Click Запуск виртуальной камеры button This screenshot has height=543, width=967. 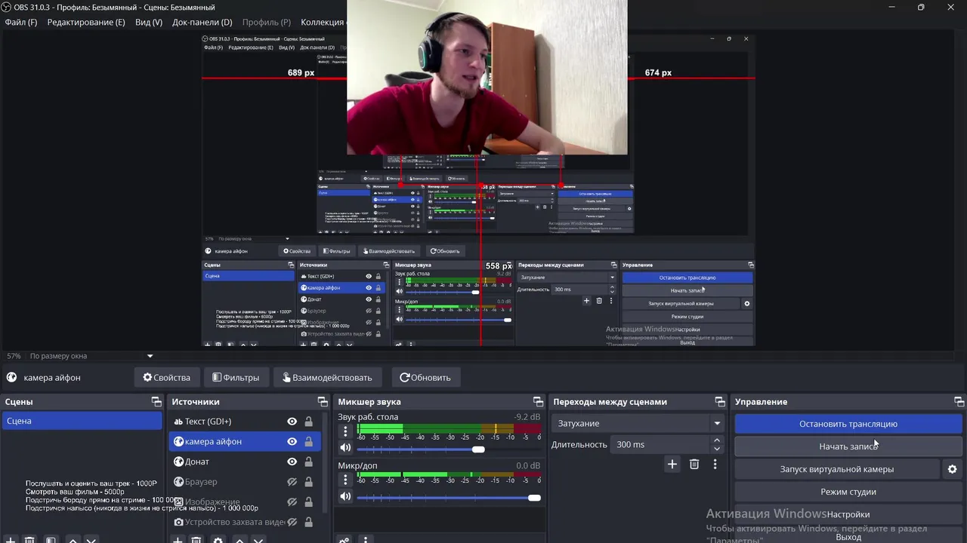point(837,469)
